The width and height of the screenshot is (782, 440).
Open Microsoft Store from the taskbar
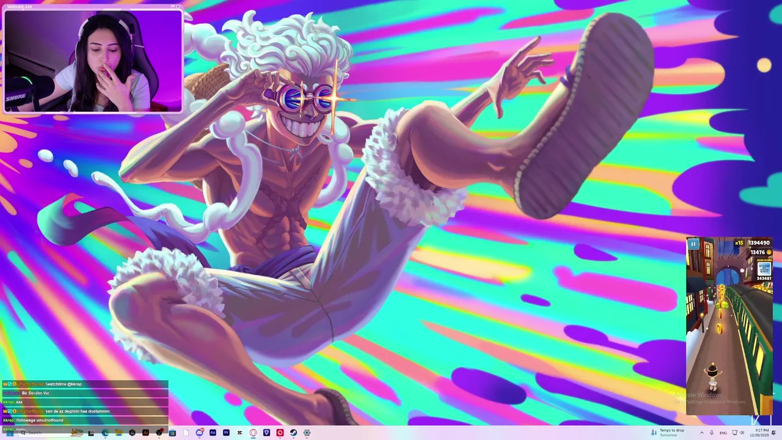(x=172, y=433)
